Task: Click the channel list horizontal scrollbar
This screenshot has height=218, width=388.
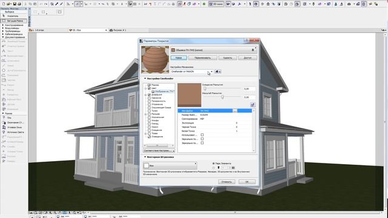Action: click(x=159, y=145)
